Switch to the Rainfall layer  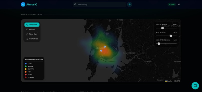(x=32, y=29)
